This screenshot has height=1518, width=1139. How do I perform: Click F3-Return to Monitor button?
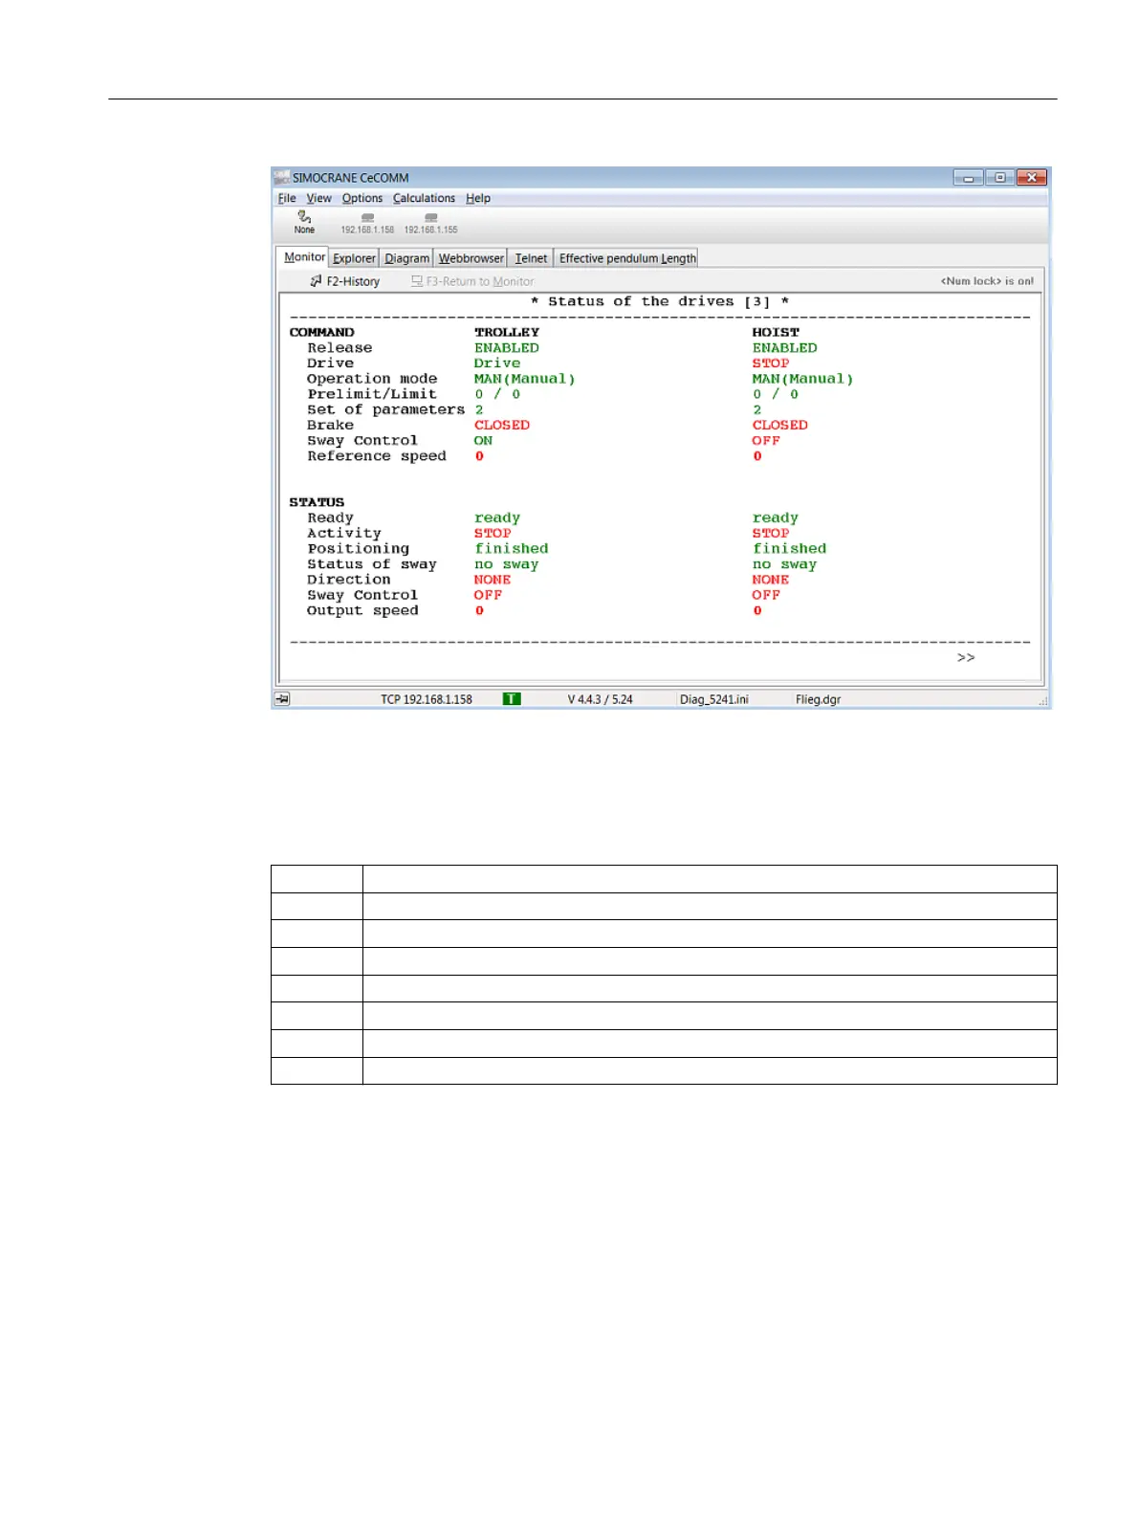(472, 281)
